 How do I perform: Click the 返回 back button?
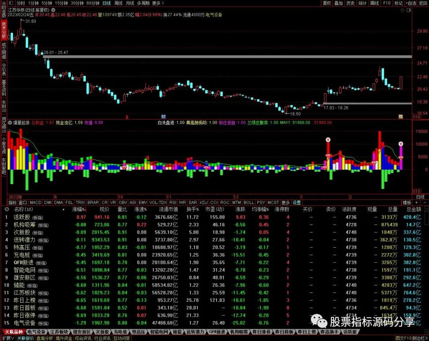(423, 3)
